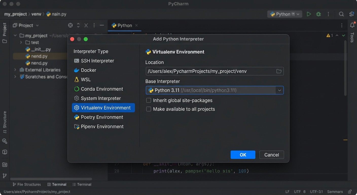Open Search Everywhere magnifier icon

(342, 14)
